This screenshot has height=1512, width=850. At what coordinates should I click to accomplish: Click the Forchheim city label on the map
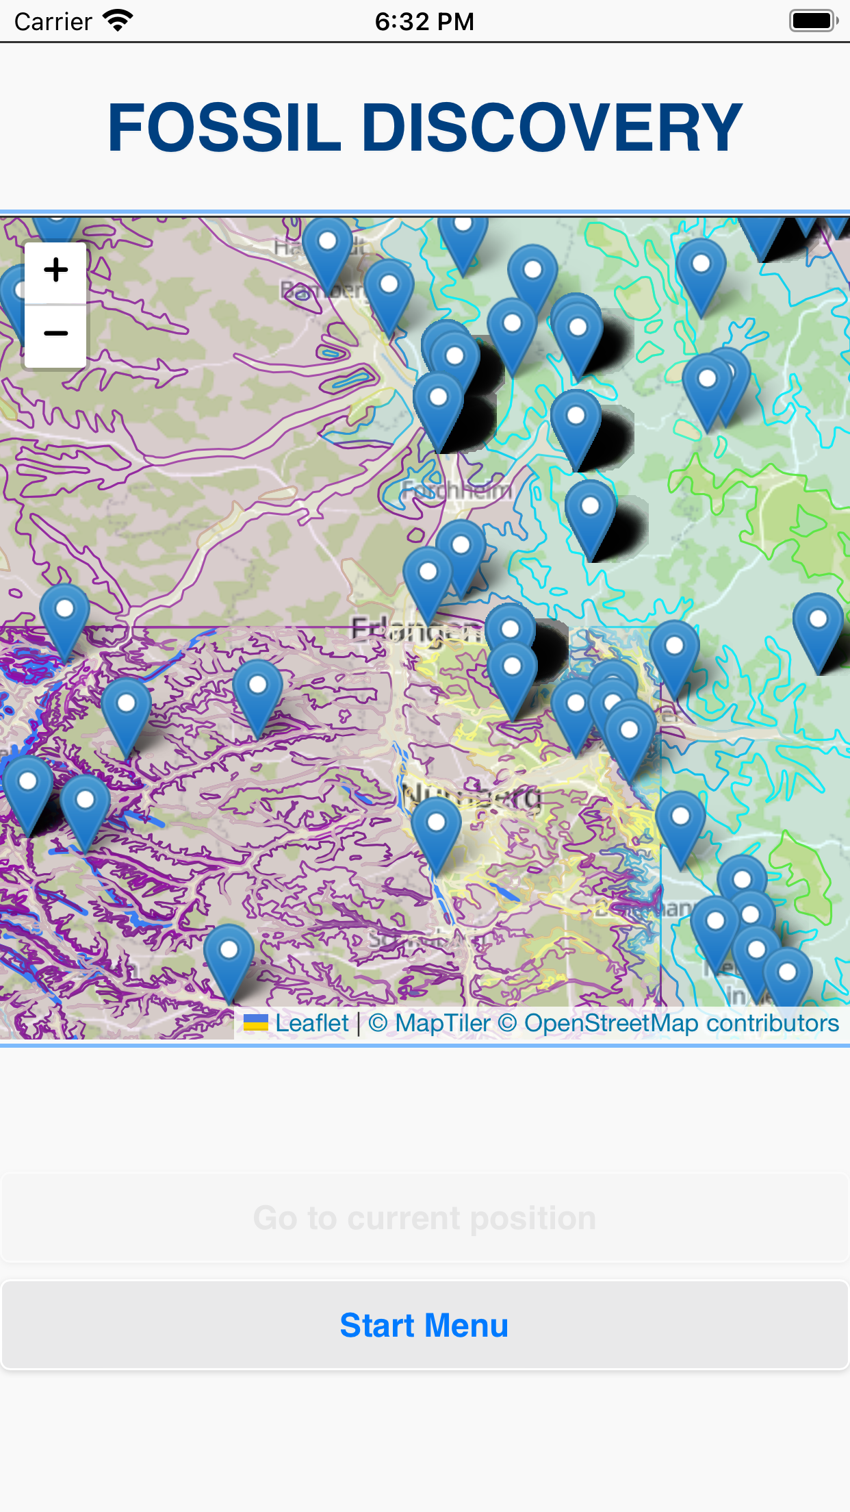pyautogui.click(x=456, y=490)
